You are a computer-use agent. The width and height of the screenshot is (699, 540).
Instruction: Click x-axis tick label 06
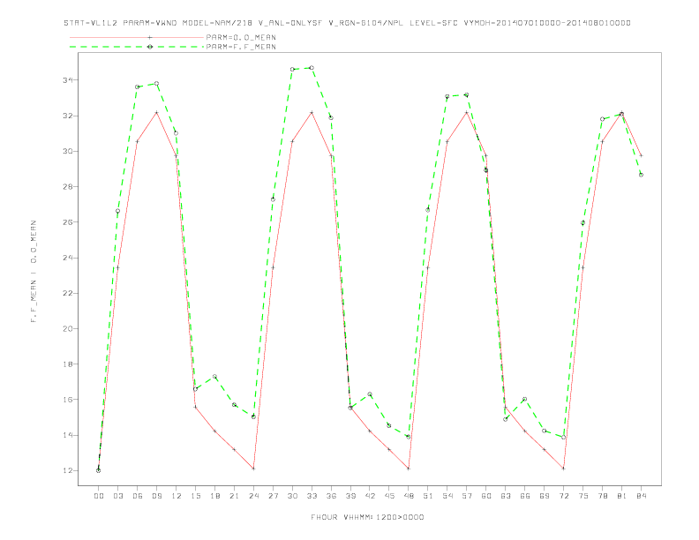(x=138, y=496)
